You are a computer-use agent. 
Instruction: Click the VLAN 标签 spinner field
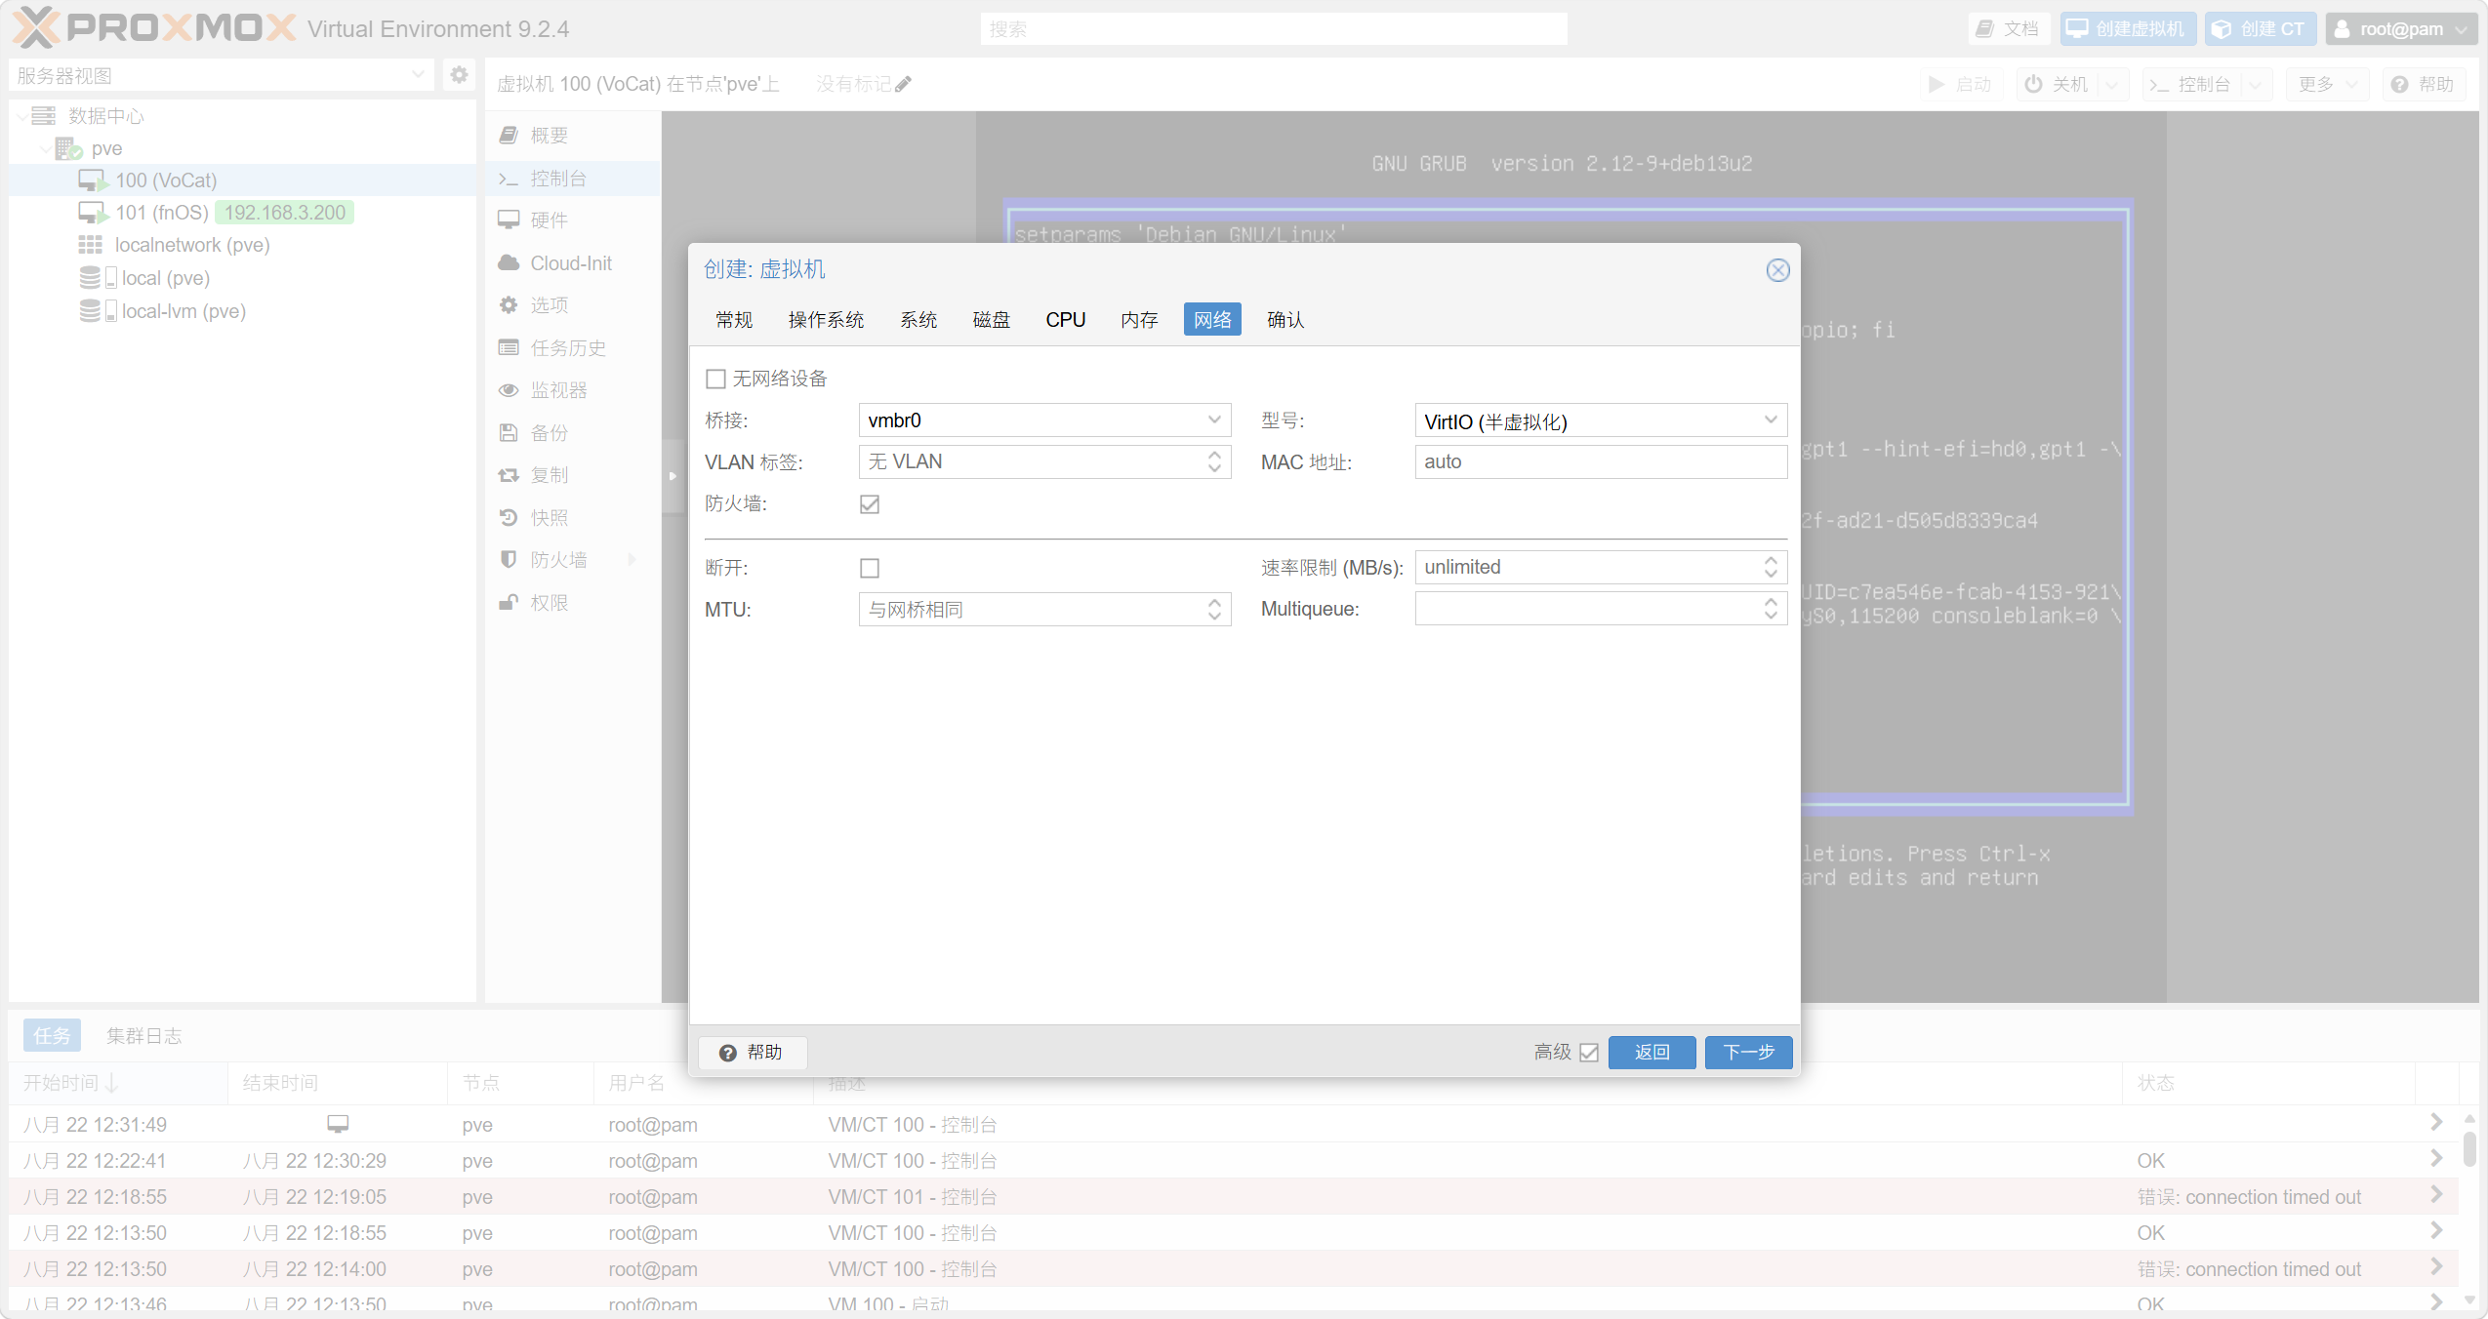click(x=1044, y=461)
